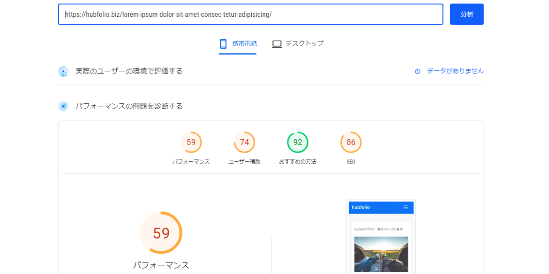Select the パフォーマンス score gauge showing 59
549x274 pixels.
click(x=191, y=142)
